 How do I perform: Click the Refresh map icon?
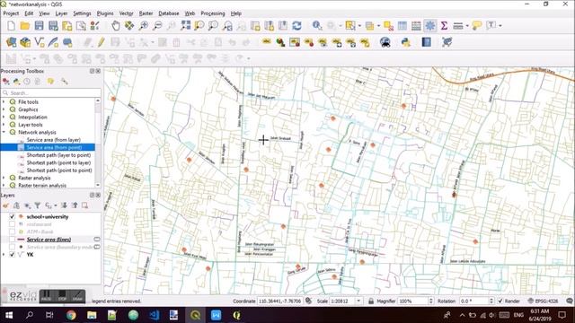pyautogui.click(x=296, y=26)
